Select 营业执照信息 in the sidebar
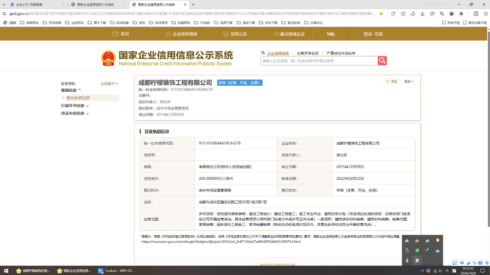The height and width of the screenshot is (275, 490). pos(78,98)
